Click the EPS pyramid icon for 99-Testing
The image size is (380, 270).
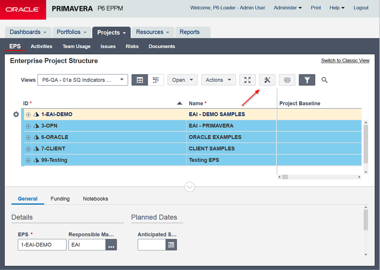pyautogui.click(x=36, y=160)
